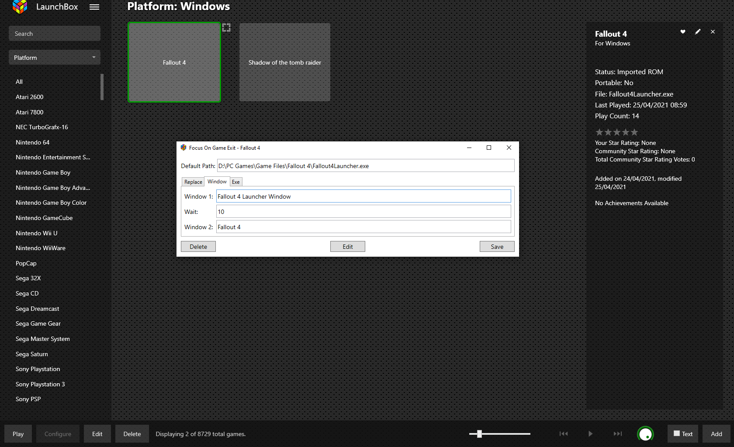Adjust the box size zoom slider

(x=480, y=433)
